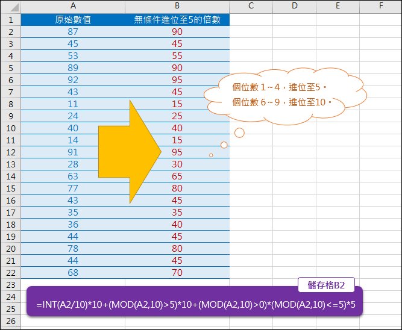The width and height of the screenshot is (402, 330).
Task: Click cell A13 with value 28
Action: 73,164
